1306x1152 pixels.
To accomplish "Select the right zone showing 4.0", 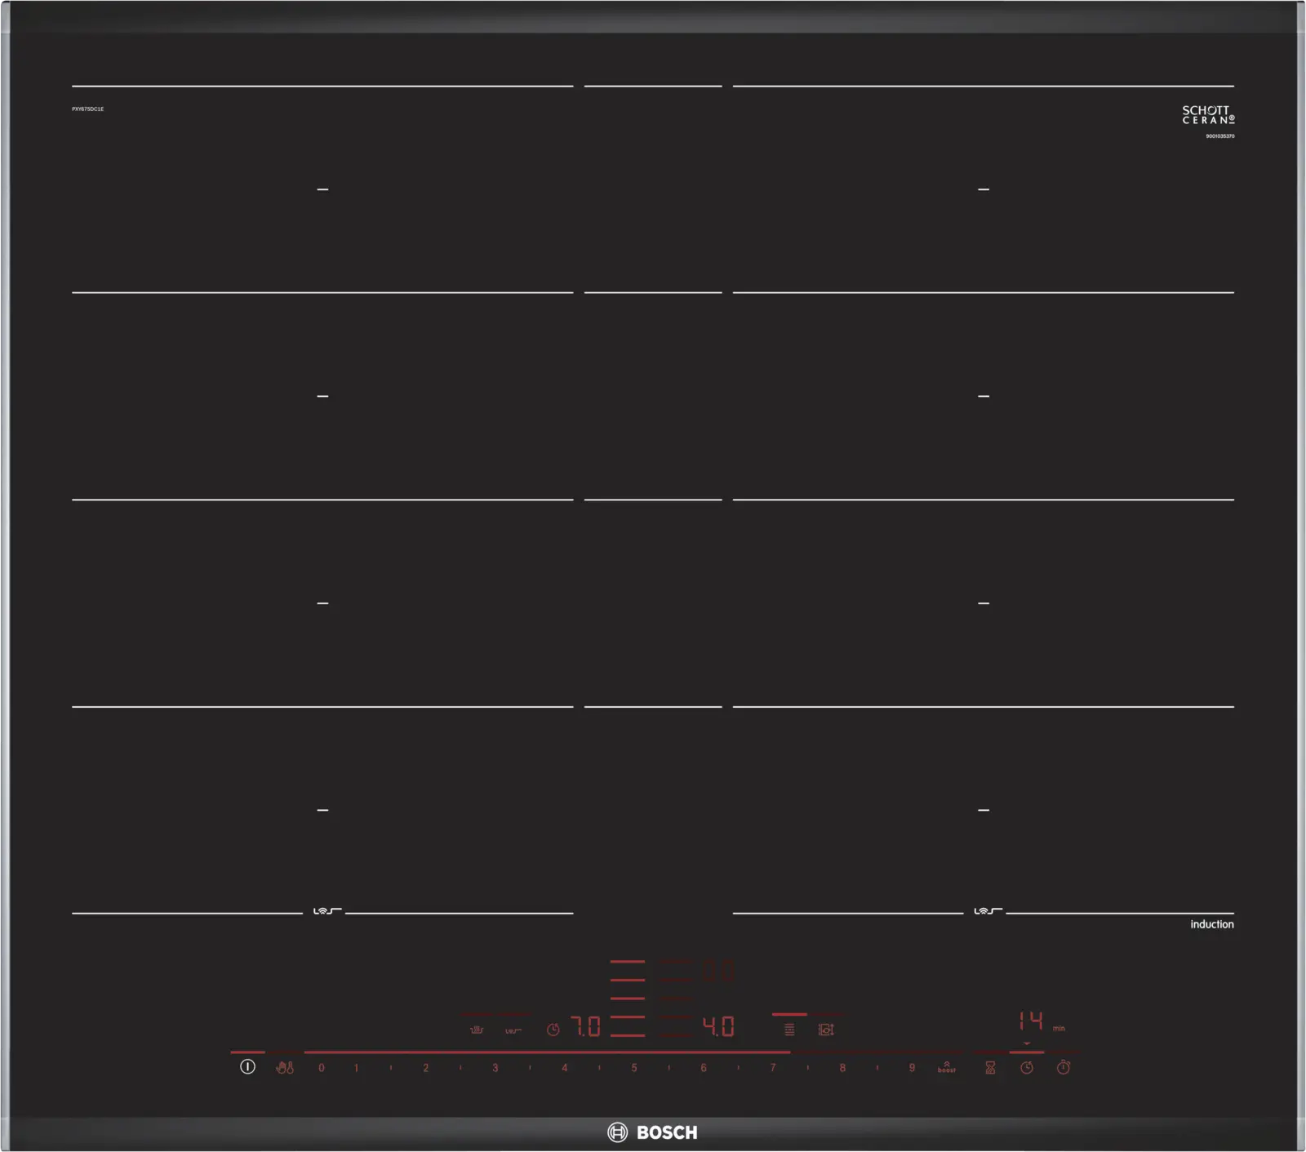I will pos(718,1026).
